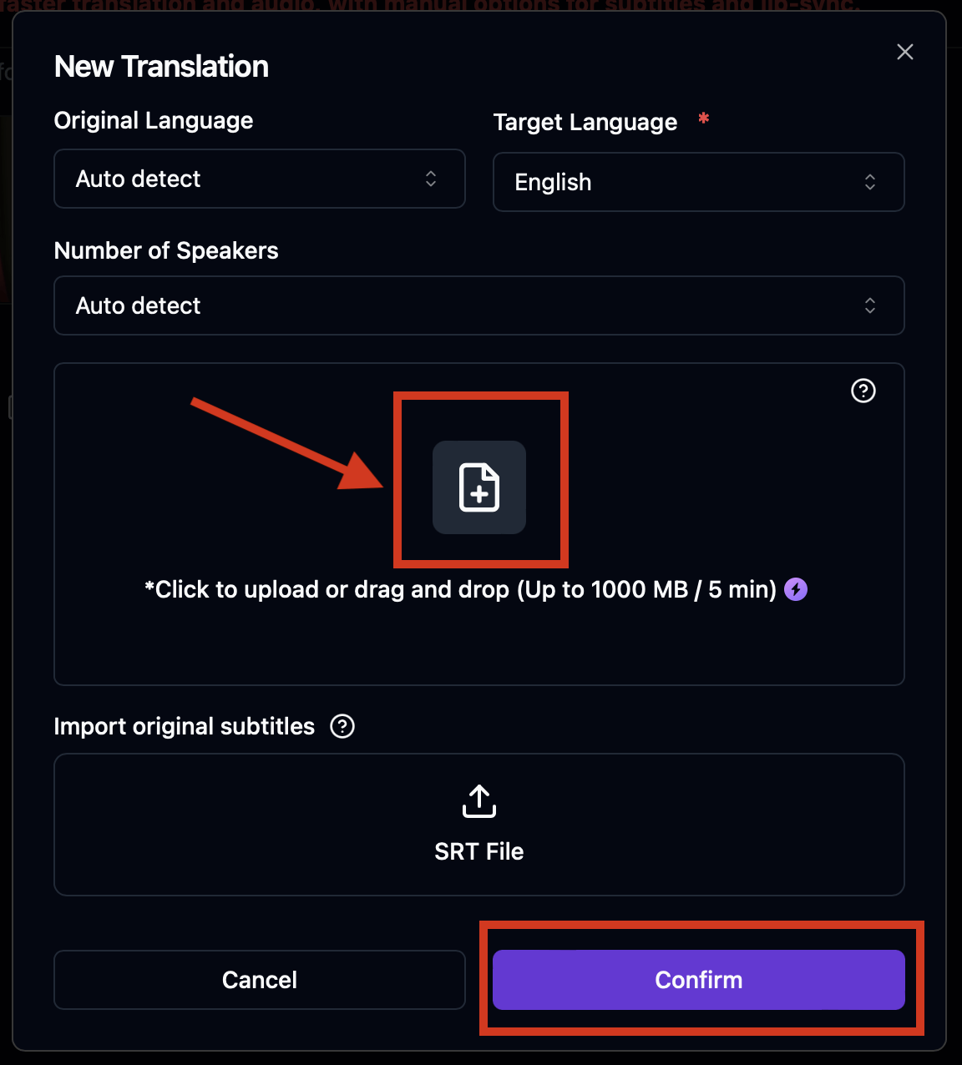Click the SRT upload arrow icon
Image resolution: width=962 pixels, height=1065 pixels.
479,800
